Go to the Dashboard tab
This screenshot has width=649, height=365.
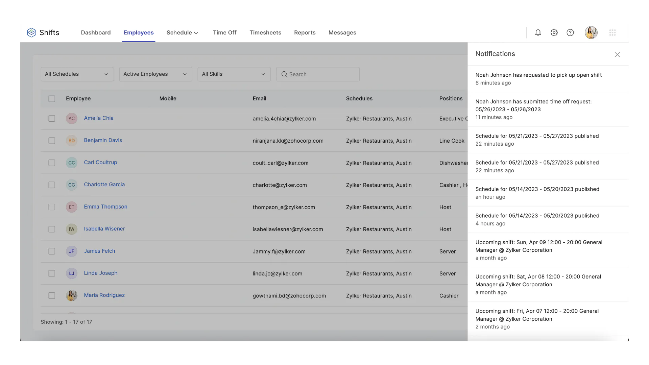pyautogui.click(x=96, y=32)
